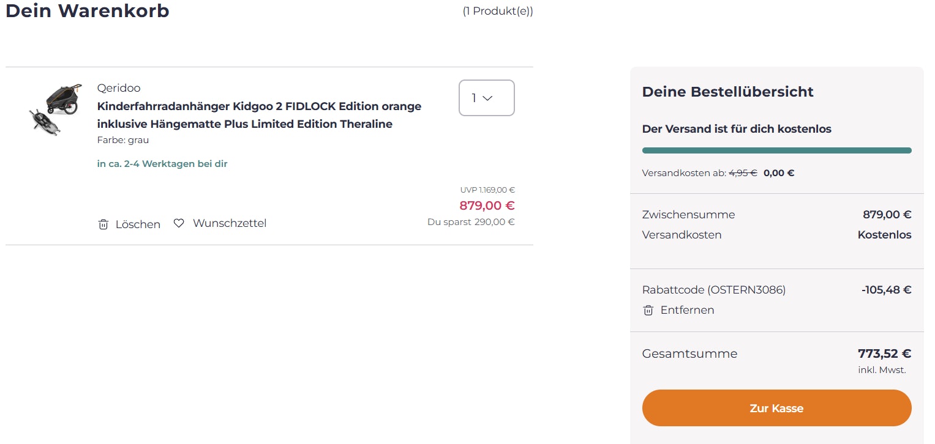Click the Gesamtsumme amount 773,52 €
This screenshot has height=444, width=935.
point(884,353)
